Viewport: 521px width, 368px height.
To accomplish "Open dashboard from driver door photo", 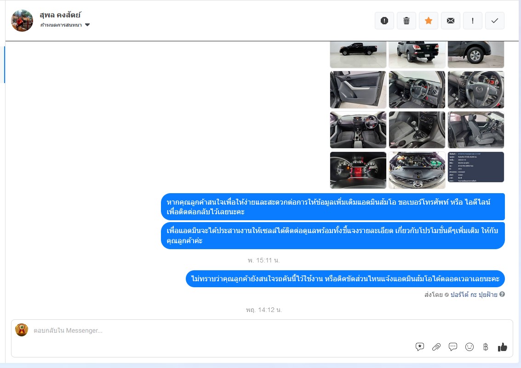I will pos(417,89).
